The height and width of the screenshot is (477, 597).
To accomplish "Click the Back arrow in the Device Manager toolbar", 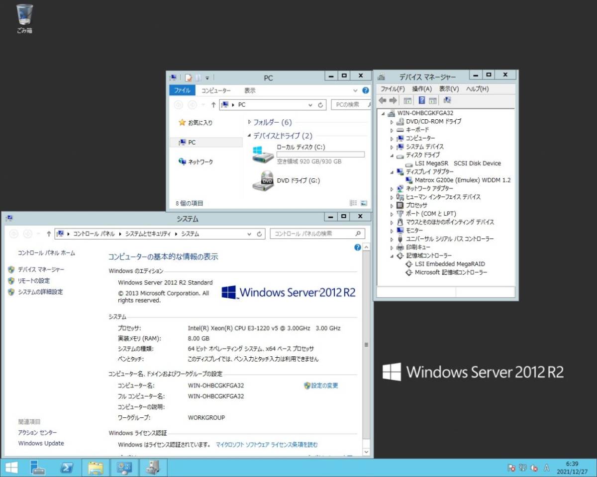I will pyautogui.click(x=382, y=101).
